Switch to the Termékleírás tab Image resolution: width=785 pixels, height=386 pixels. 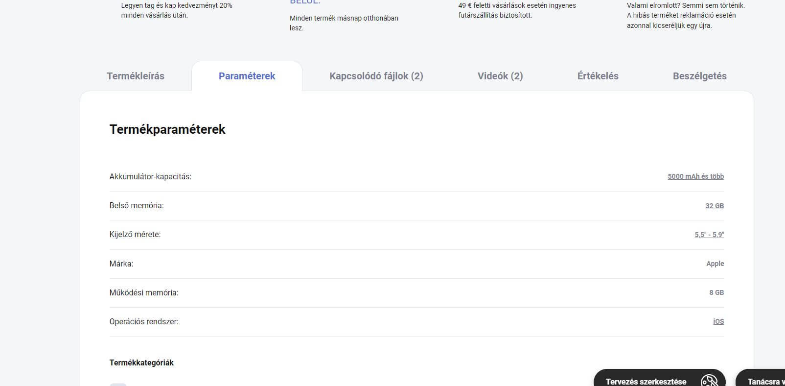pyautogui.click(x=136, y=76)
